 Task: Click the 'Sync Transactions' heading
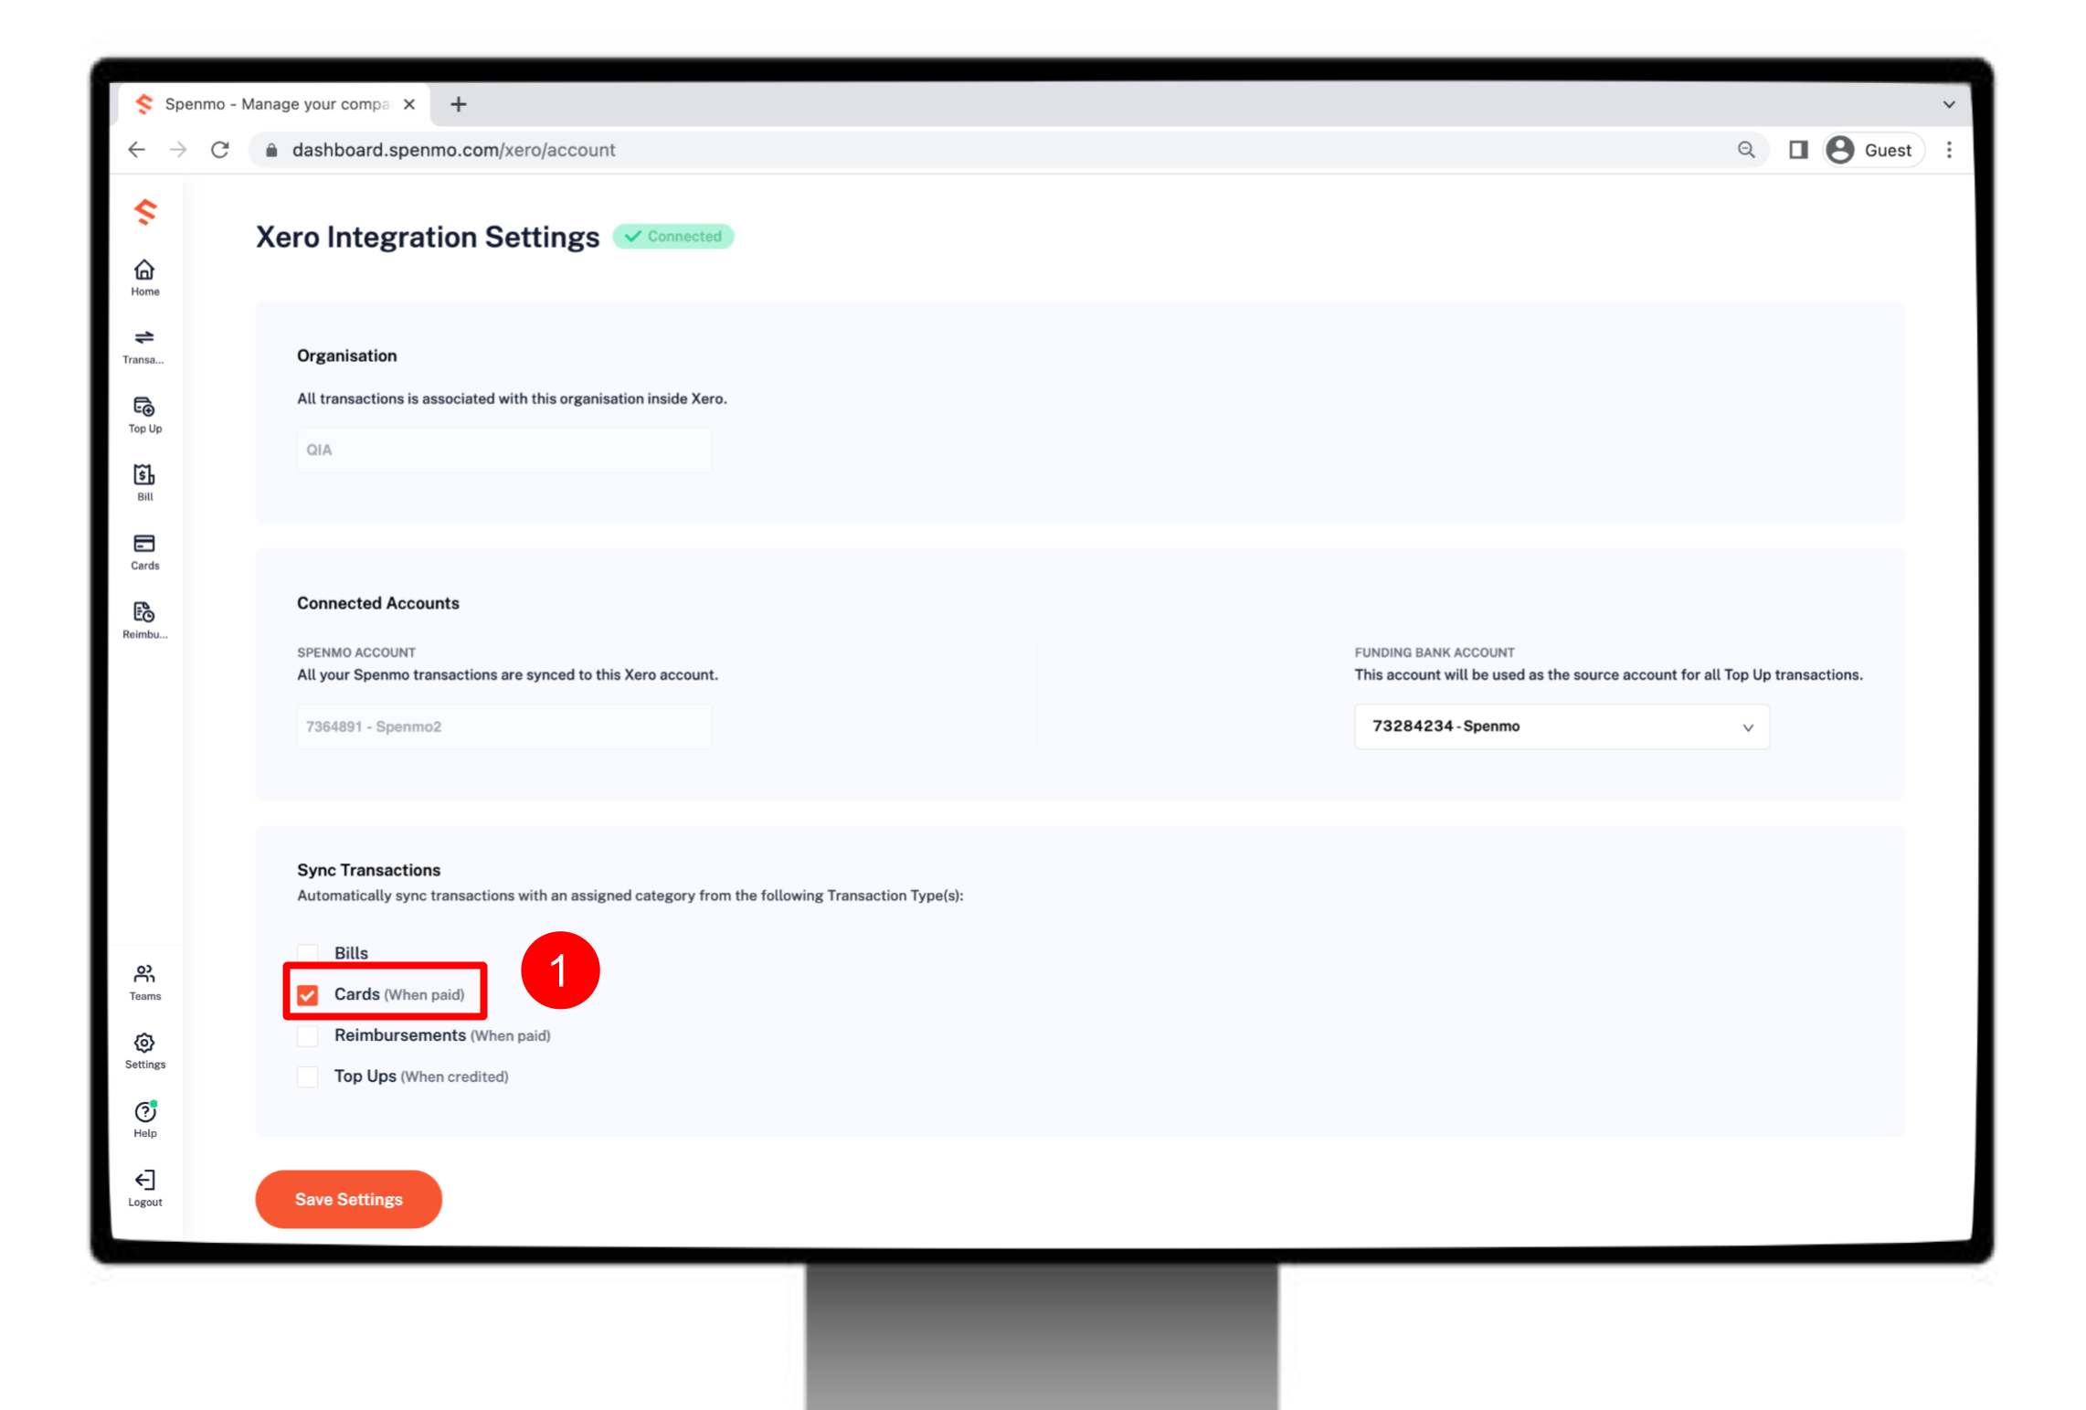(368, 870)
